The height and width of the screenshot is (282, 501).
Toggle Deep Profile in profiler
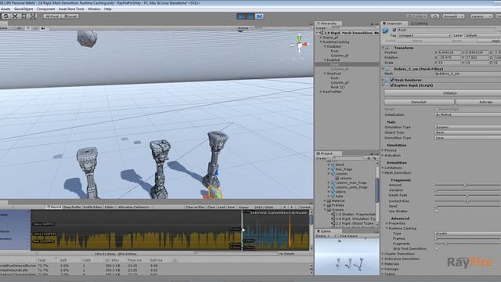pos(72,207)
